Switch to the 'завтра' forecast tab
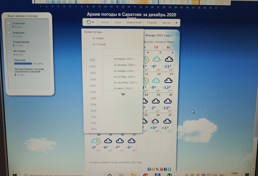This screenshot has height=176, width=258. 104,22
